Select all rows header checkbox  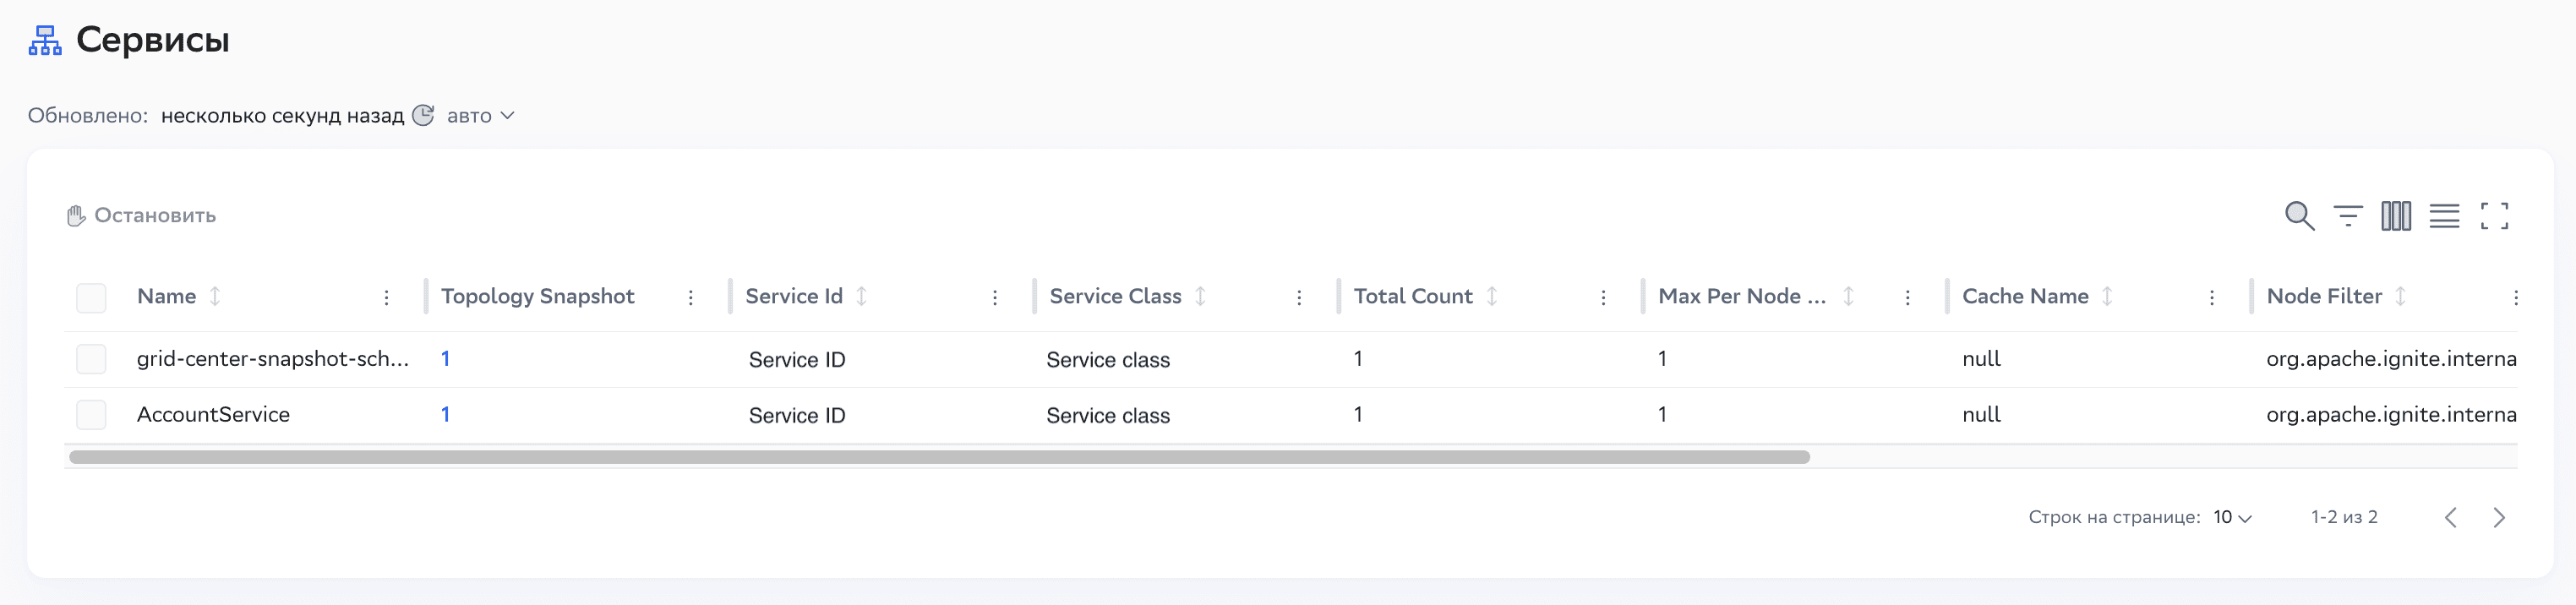pyautogui.click(x=91, y=297)
